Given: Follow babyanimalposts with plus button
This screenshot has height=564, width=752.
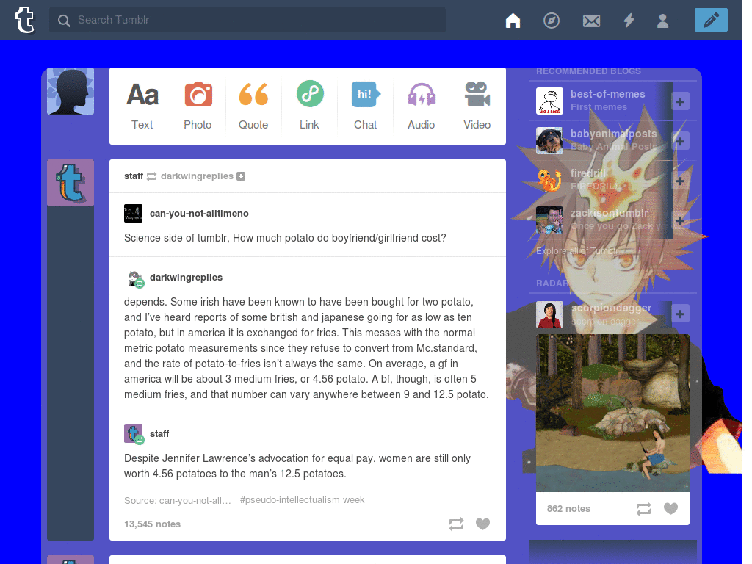Looking at the screenshot, I should [680, 141].
